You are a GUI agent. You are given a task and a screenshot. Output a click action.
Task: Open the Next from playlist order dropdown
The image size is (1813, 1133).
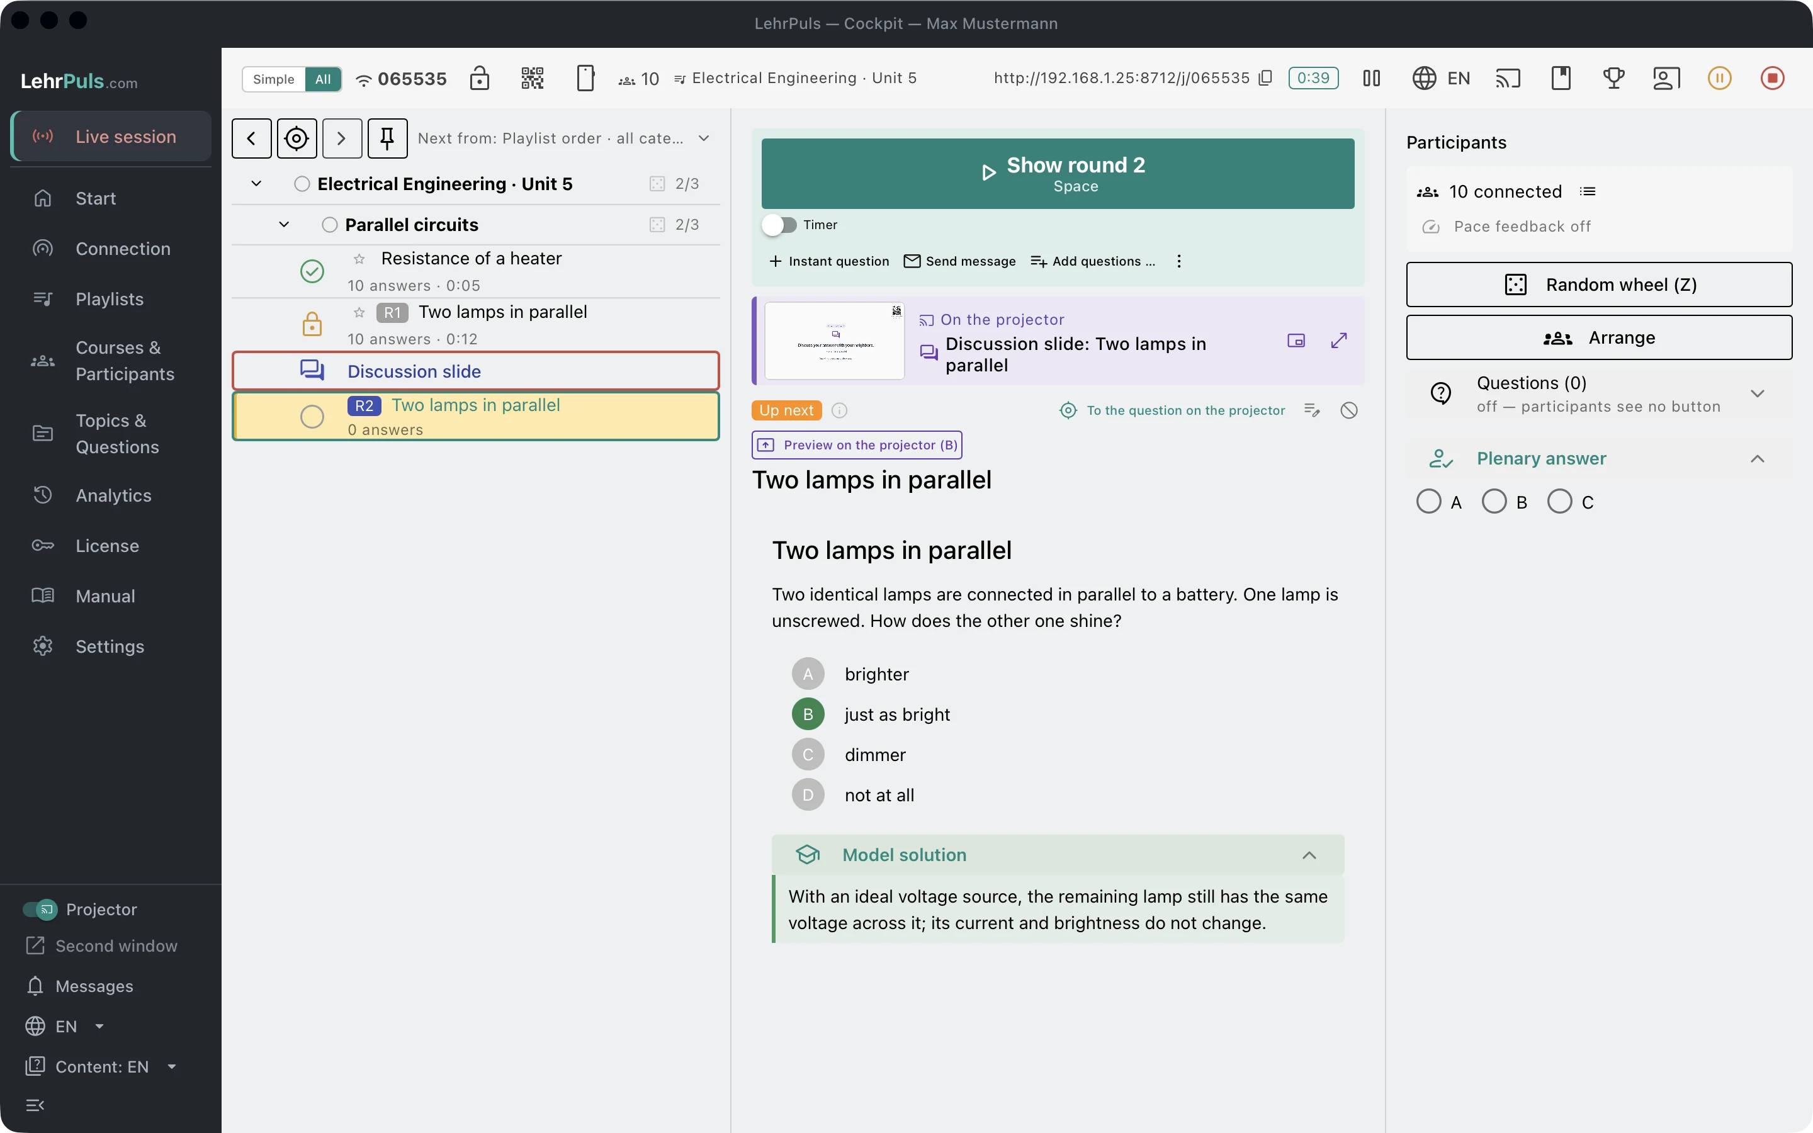[563, 138]
